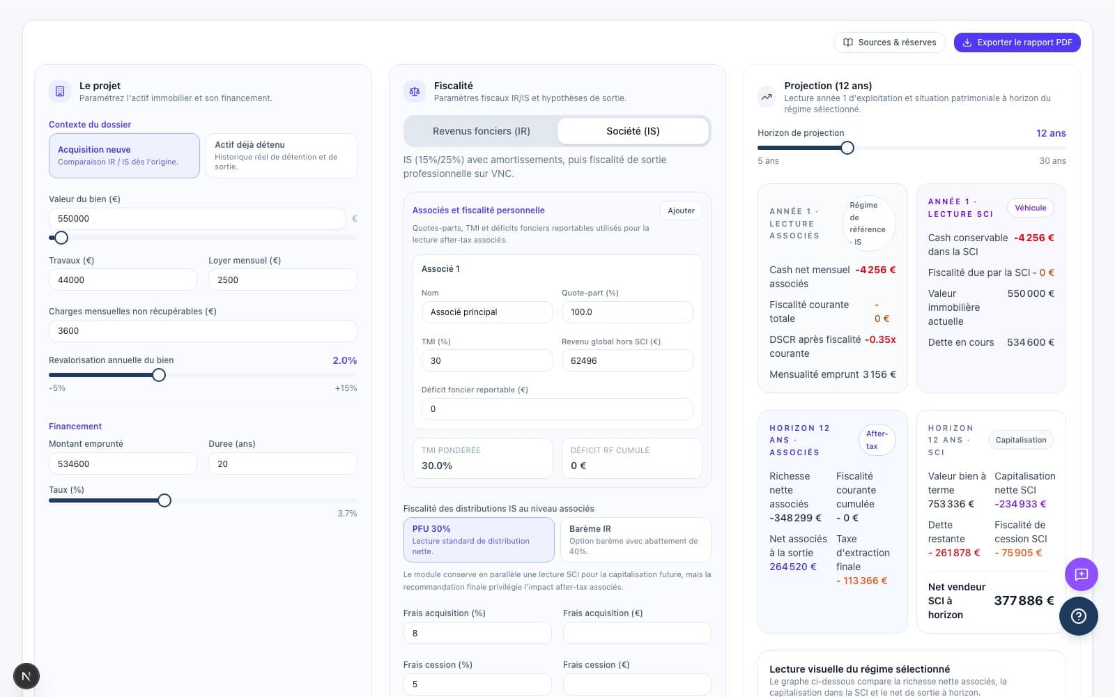Click the Next.js N badge
Viewport: 1115px width, 697px height.
26,676
